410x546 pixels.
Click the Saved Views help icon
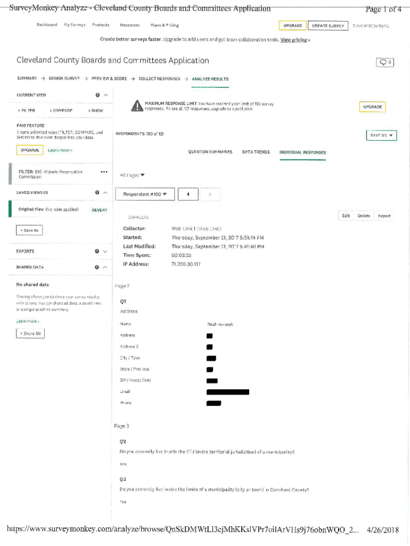(x=97, y=192)
